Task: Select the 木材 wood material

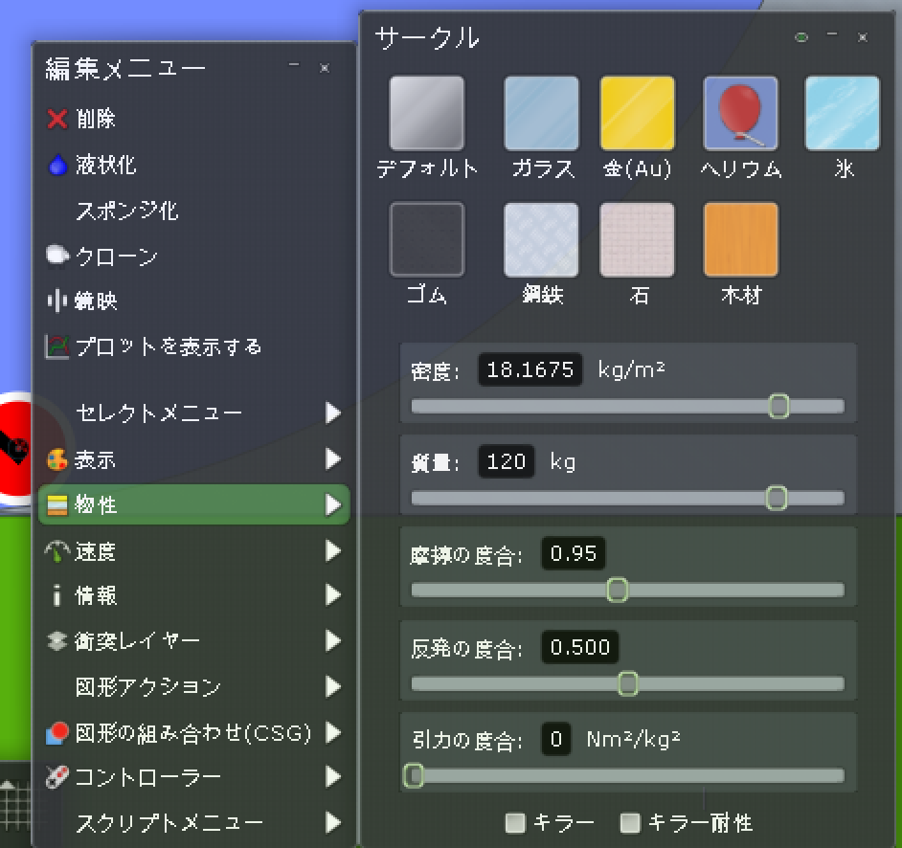Action: click(740, 239)
